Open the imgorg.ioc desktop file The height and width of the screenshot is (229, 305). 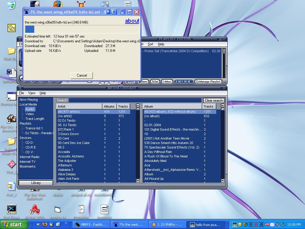coord(105,210)
